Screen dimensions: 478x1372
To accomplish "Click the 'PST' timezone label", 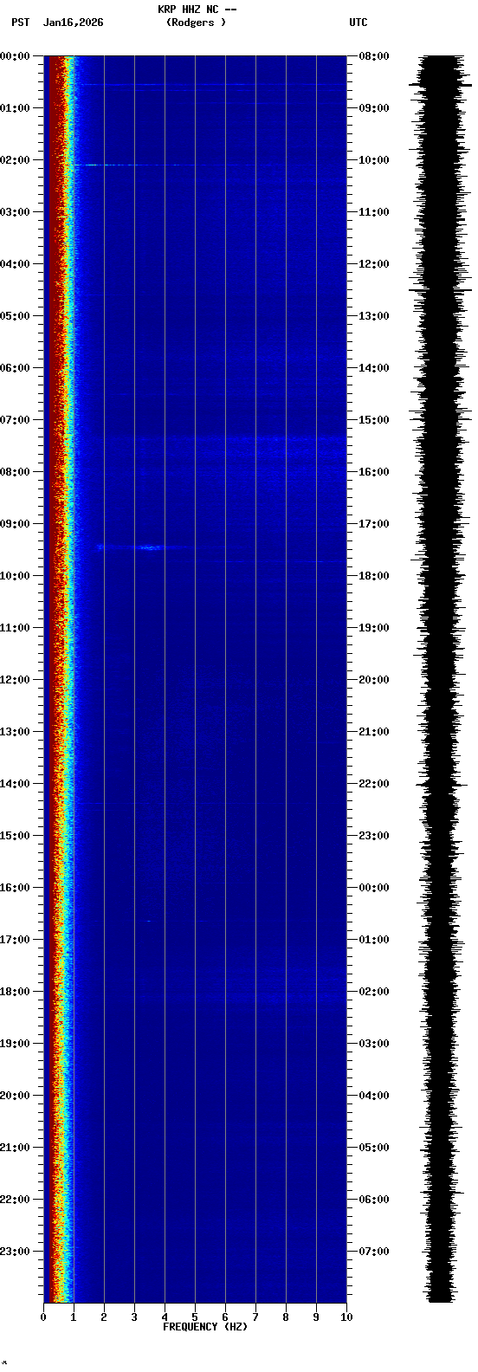I will 21,23.
